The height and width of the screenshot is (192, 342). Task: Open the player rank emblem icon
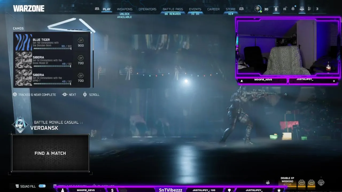[258, 9]
